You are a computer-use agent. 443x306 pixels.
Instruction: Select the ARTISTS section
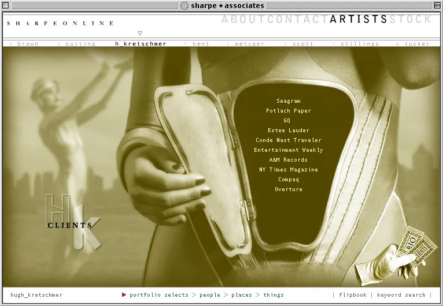pos(359,19)
